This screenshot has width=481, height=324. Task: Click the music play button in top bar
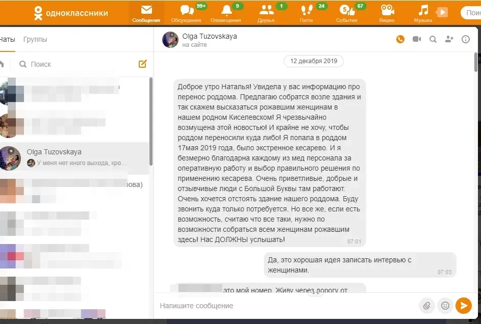[x=442, y=12]
